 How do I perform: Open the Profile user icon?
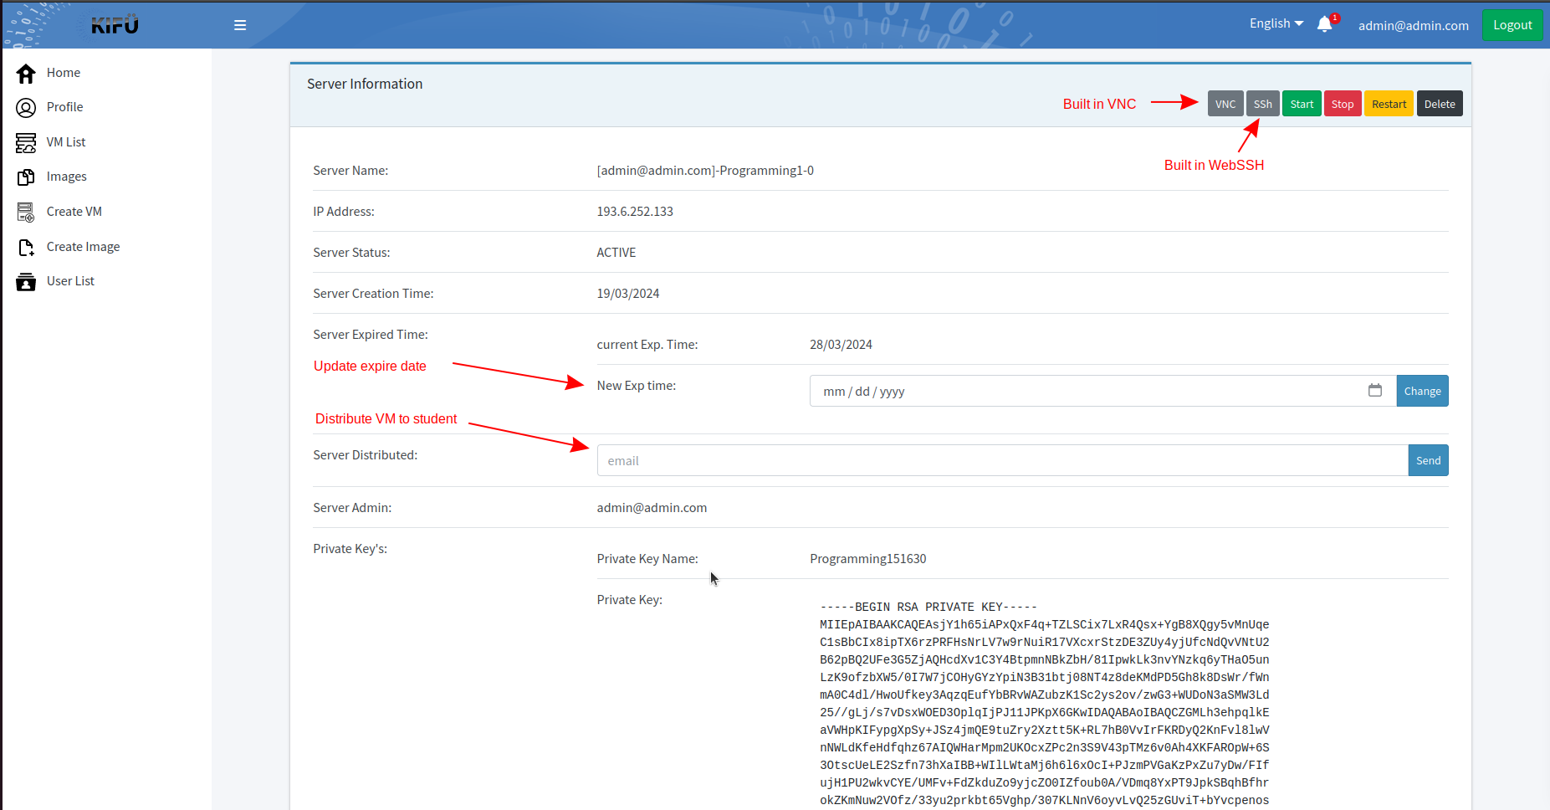[x=26, y=108]
